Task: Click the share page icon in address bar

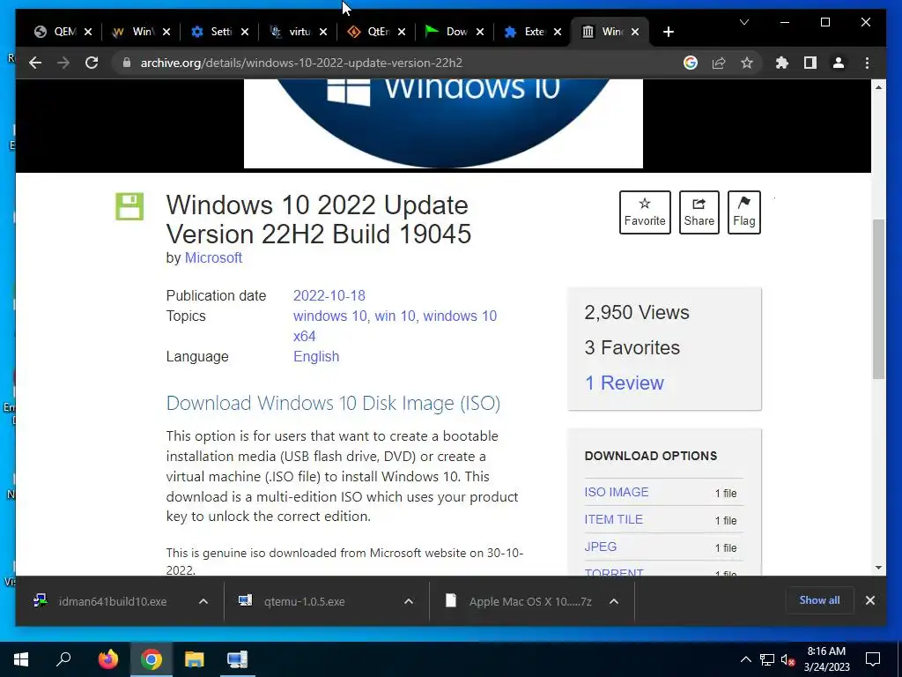Action: pos(719,63)
